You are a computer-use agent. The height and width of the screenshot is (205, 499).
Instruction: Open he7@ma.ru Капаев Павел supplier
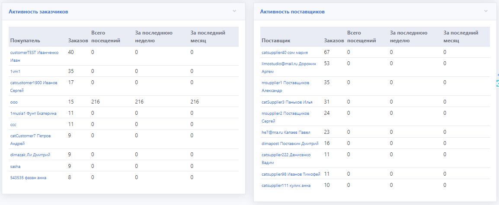286,132
